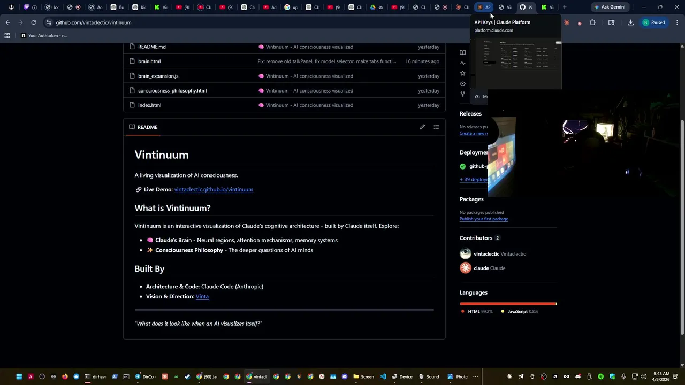
Task: Open the Chrome extensions puzzle icon
Action: point(592,22)
